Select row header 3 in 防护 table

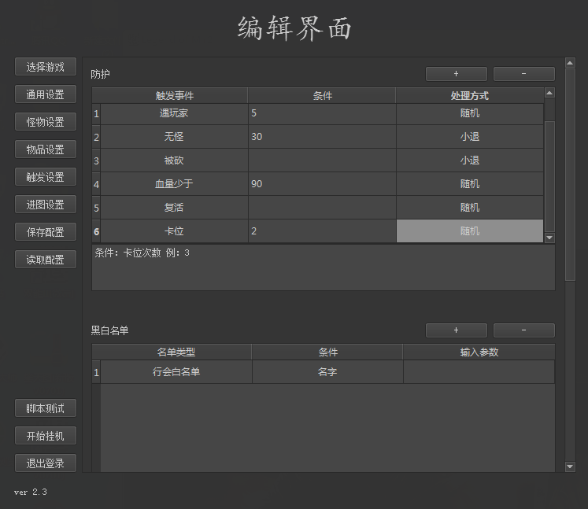click(96, 160)
